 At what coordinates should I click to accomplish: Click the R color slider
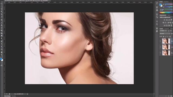point(169,4)
